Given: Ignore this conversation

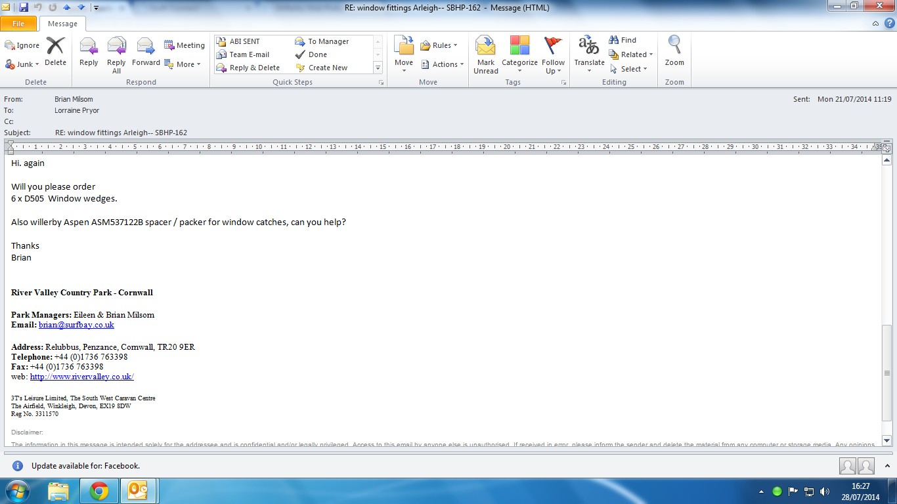Looking at the screenshot, I should click(x=22, y=45).
